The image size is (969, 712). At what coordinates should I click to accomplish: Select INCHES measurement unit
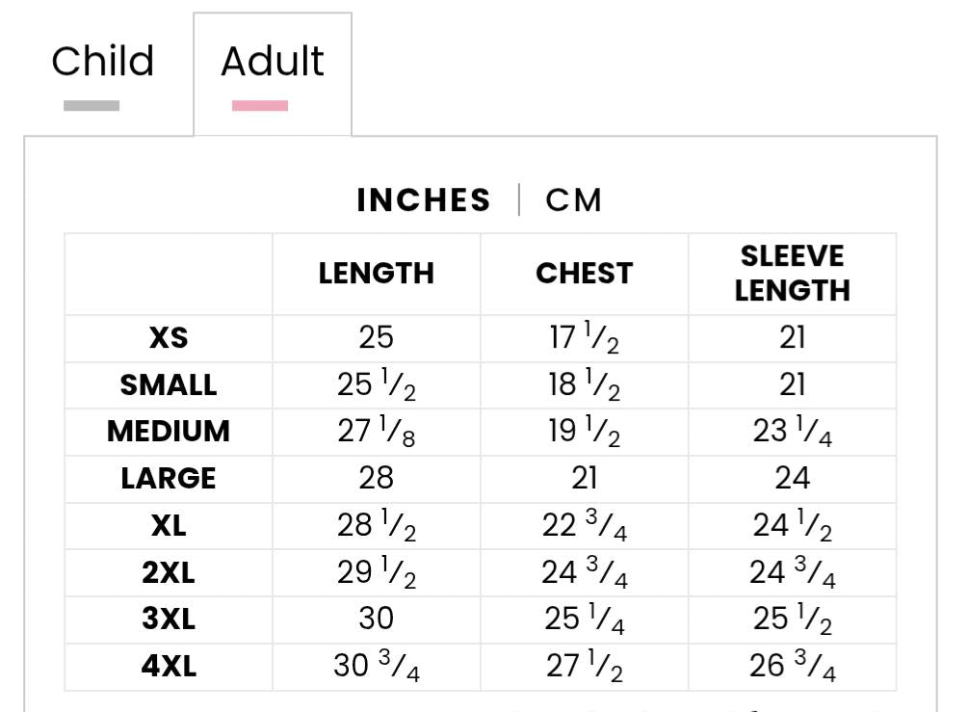coord(423,200)
